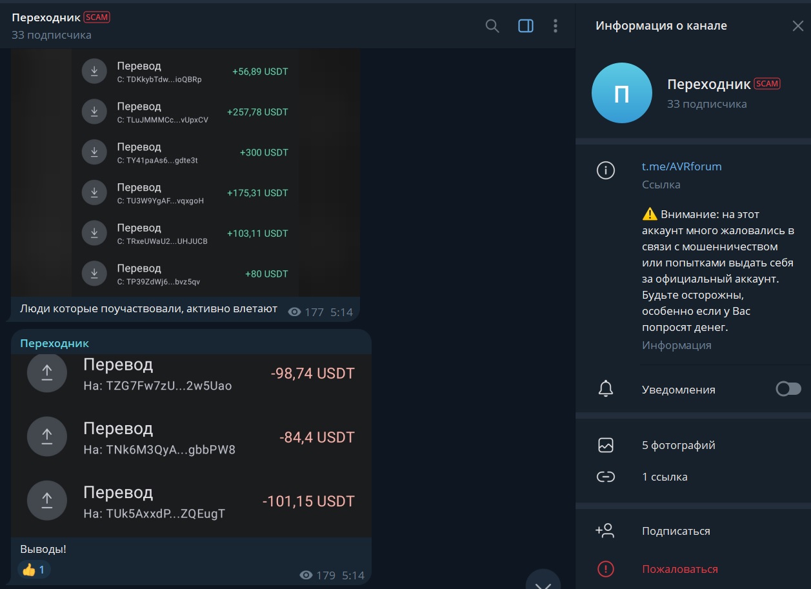Click the download icon for +175,31 USDT transfer
Viewport: 811px width, 589px height.
pyautogui.click(x=94, y=192)
